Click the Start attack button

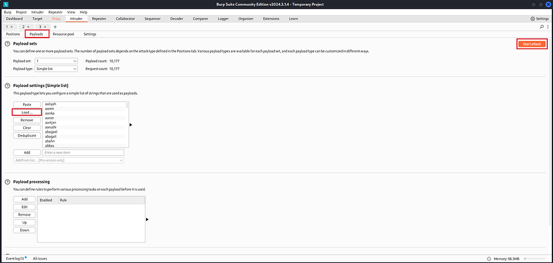pyautogui.click(x=532, y=44)
